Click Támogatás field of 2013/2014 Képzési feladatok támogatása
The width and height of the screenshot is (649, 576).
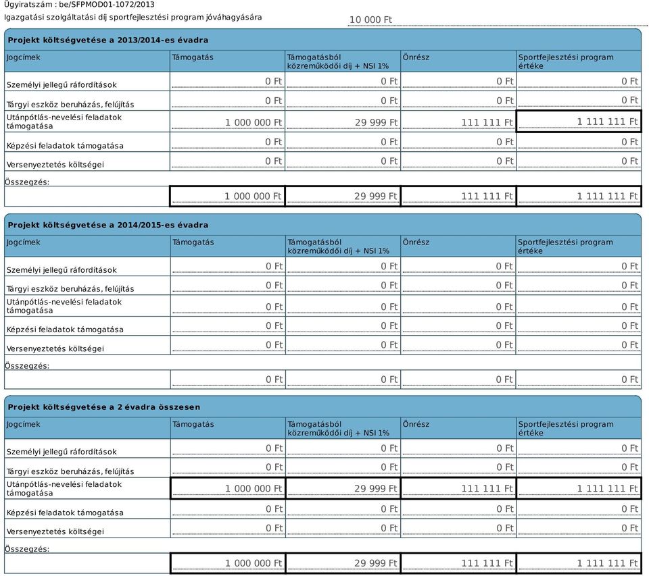pos(227,142)
